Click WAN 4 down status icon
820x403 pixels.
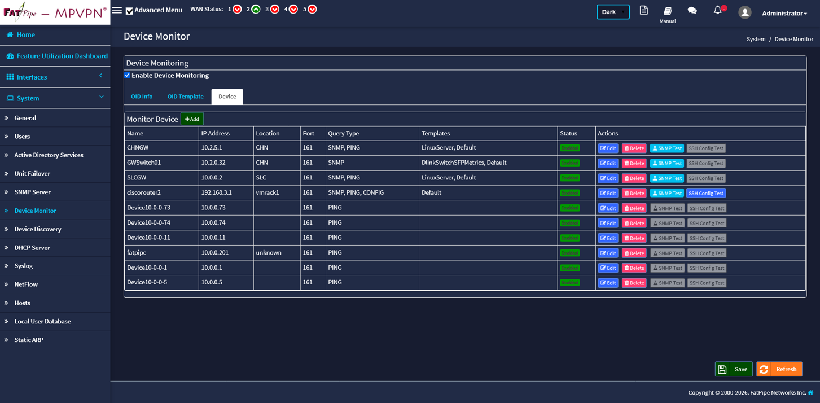[x=293, y=9]
